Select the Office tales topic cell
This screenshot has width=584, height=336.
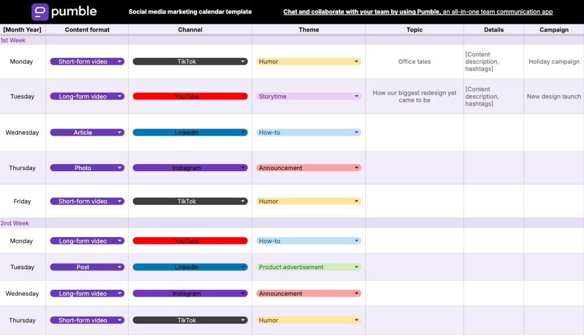pos(415,62)
